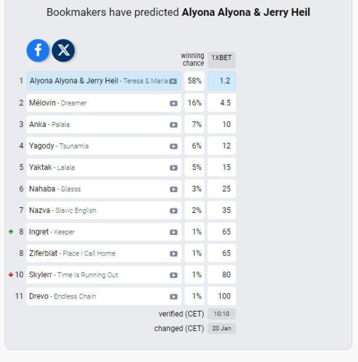Image resolution: width=358 pixels, height=362 pixels.
Task: Share odds on Facebook
Action: click(x=38, y=52)
